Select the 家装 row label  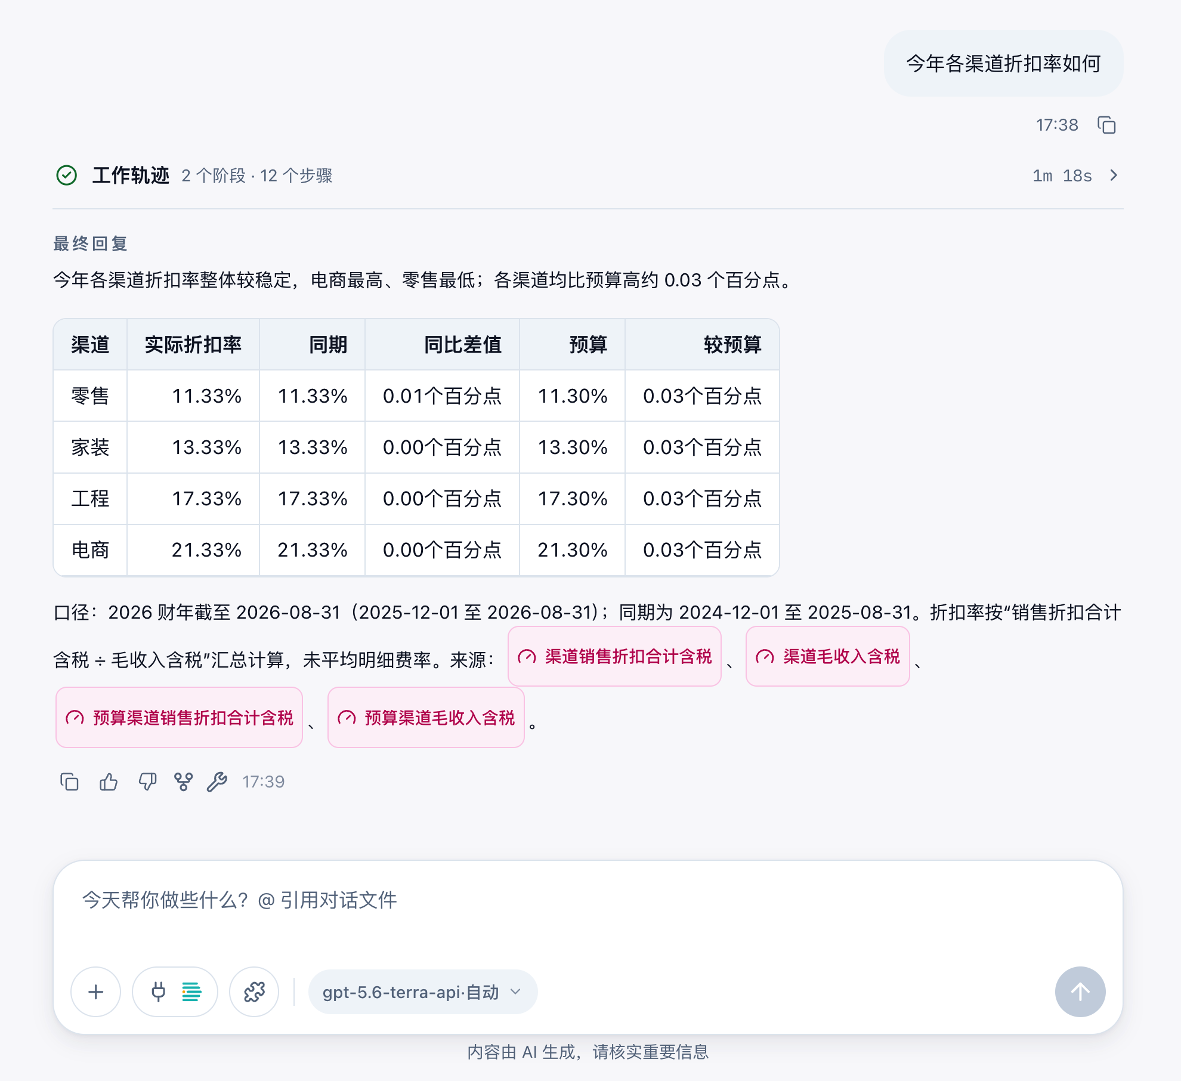(x=90, y=447)
